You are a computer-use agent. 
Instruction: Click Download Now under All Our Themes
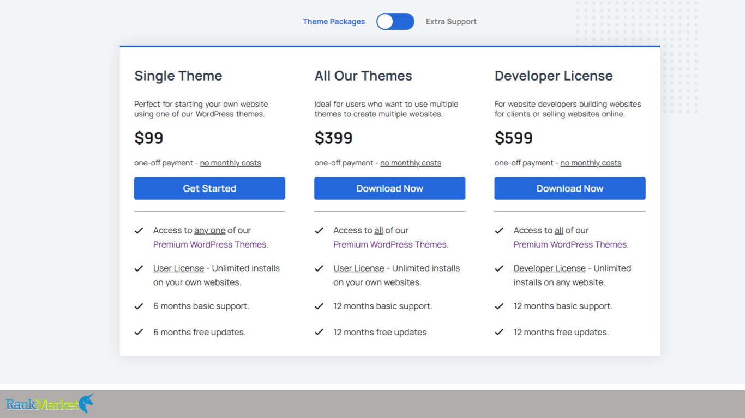coord(389,188)
